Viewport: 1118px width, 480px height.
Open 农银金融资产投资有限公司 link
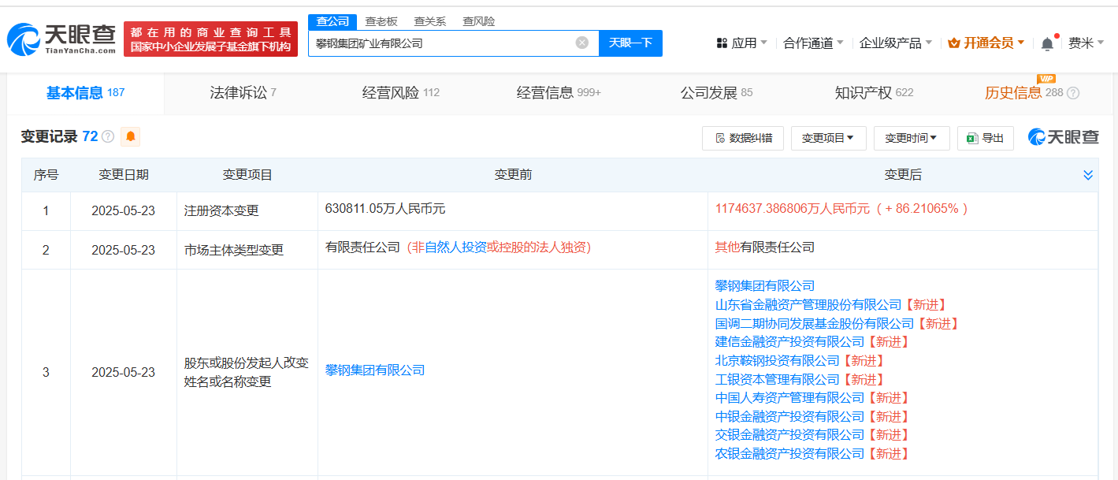point(789,453)
